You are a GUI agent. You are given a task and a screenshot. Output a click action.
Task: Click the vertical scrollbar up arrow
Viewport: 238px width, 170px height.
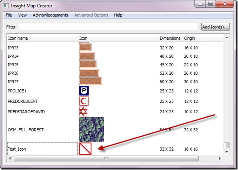(x=226, y=38)
